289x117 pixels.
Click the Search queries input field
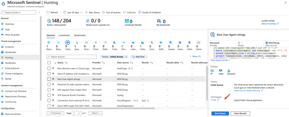click(72, 57)
